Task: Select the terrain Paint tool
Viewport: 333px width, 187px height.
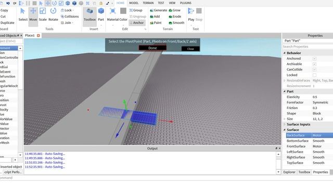Action: 156,23
